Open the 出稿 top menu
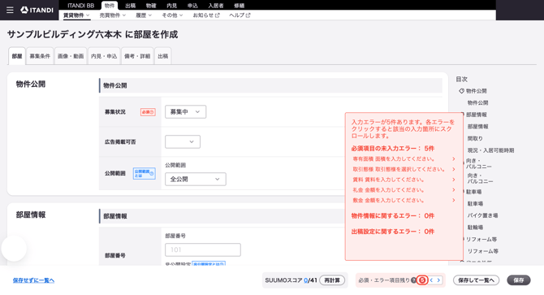The image size is (544, 295). point(131,6)
